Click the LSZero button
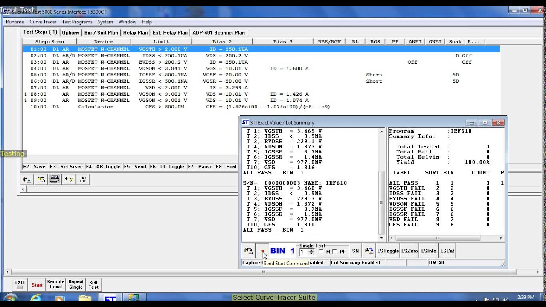 (x=409, y=251)
